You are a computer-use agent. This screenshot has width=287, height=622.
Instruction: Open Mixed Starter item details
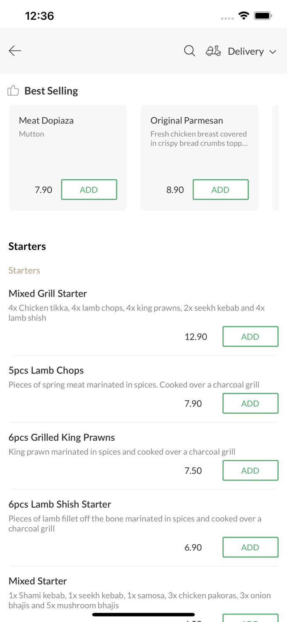click(38, 581)
